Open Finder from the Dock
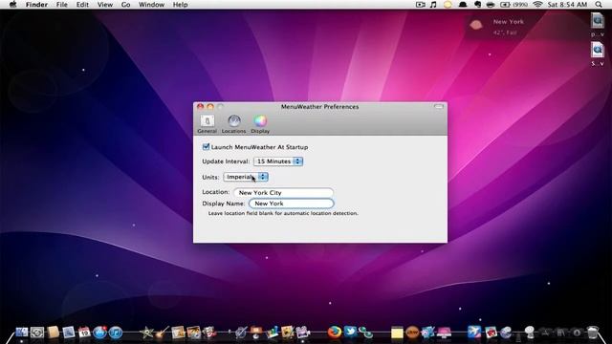 tap(21, 333)
